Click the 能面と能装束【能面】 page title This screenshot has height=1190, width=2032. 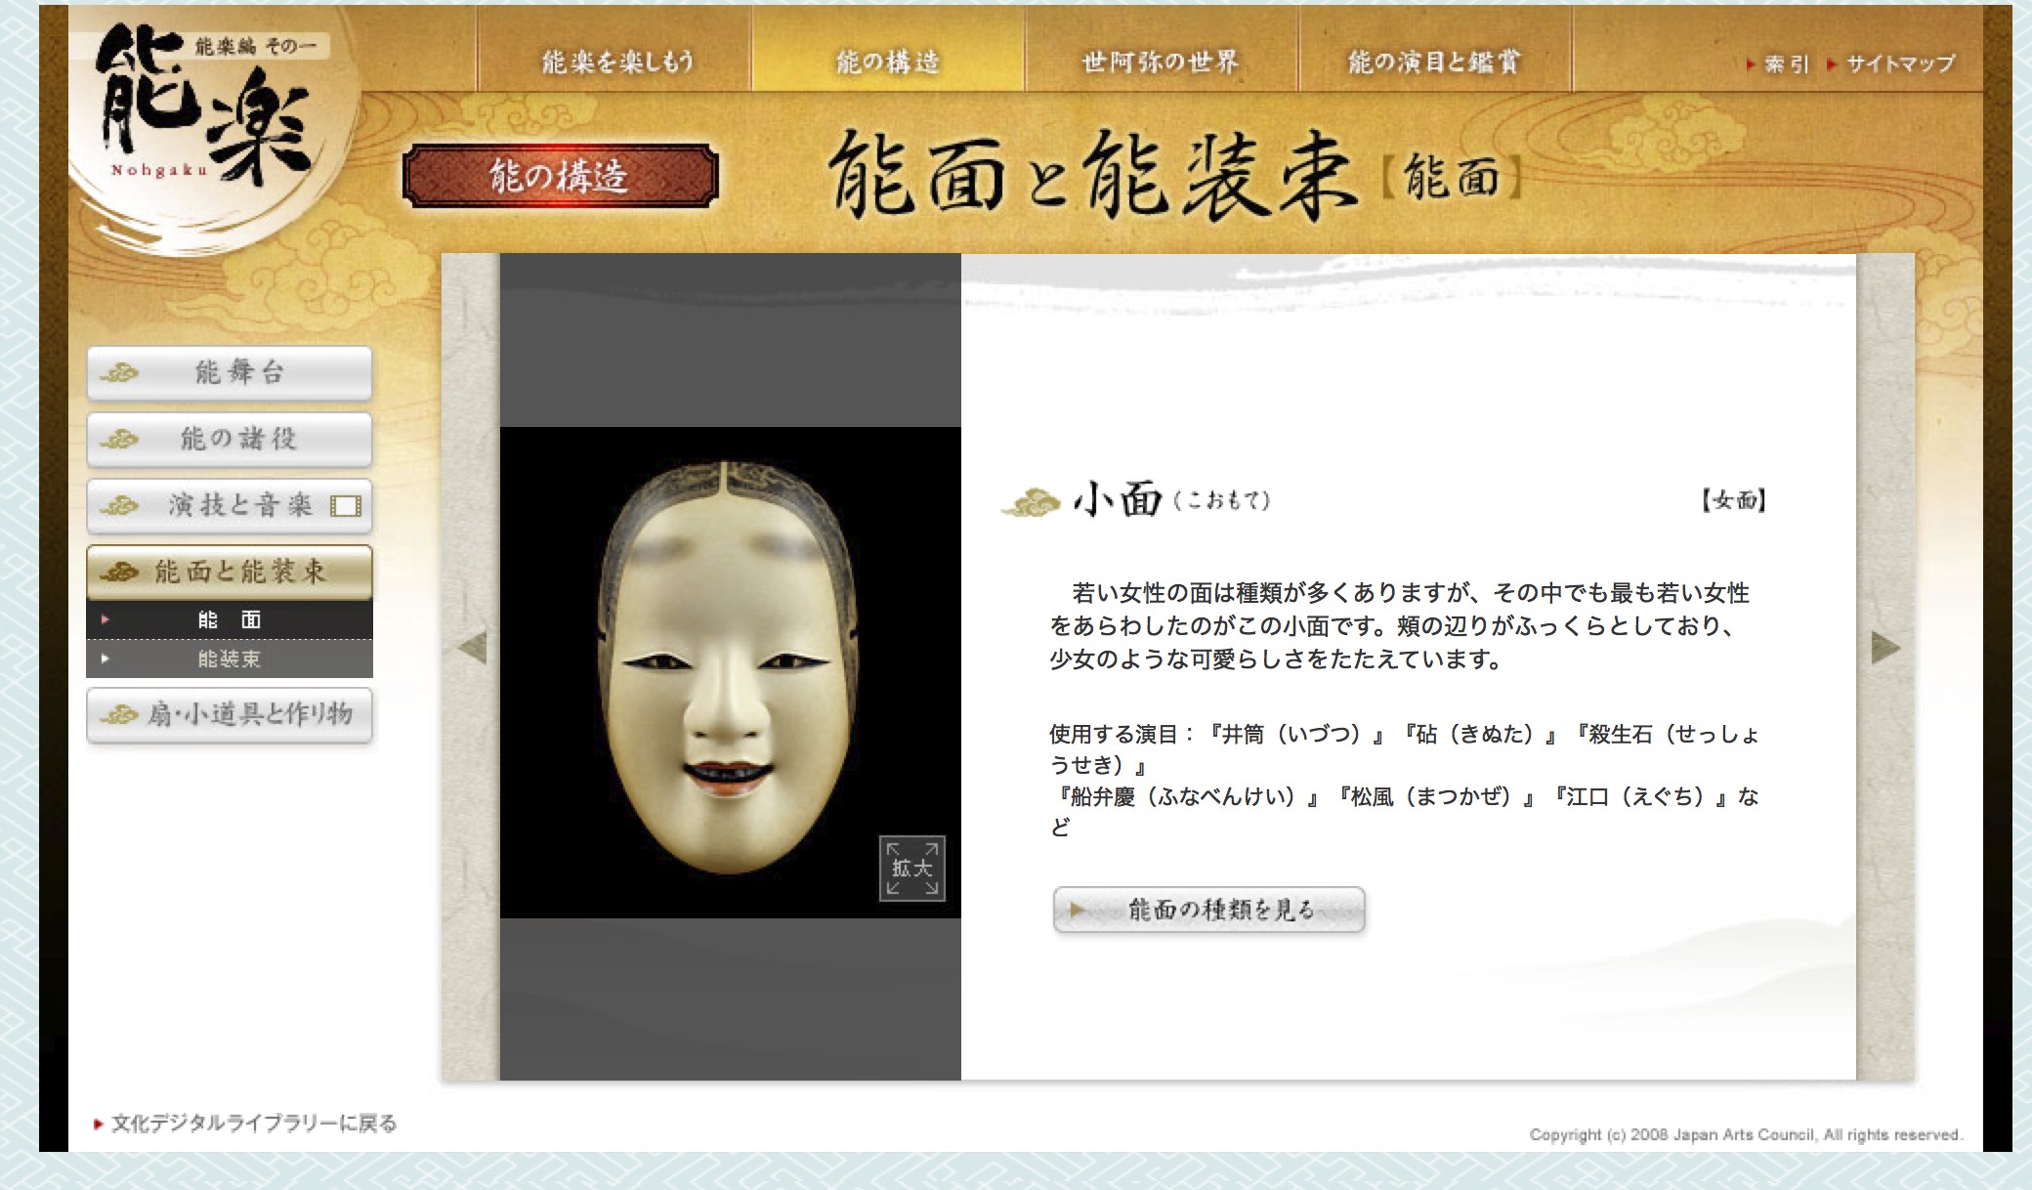(1176, 176)
